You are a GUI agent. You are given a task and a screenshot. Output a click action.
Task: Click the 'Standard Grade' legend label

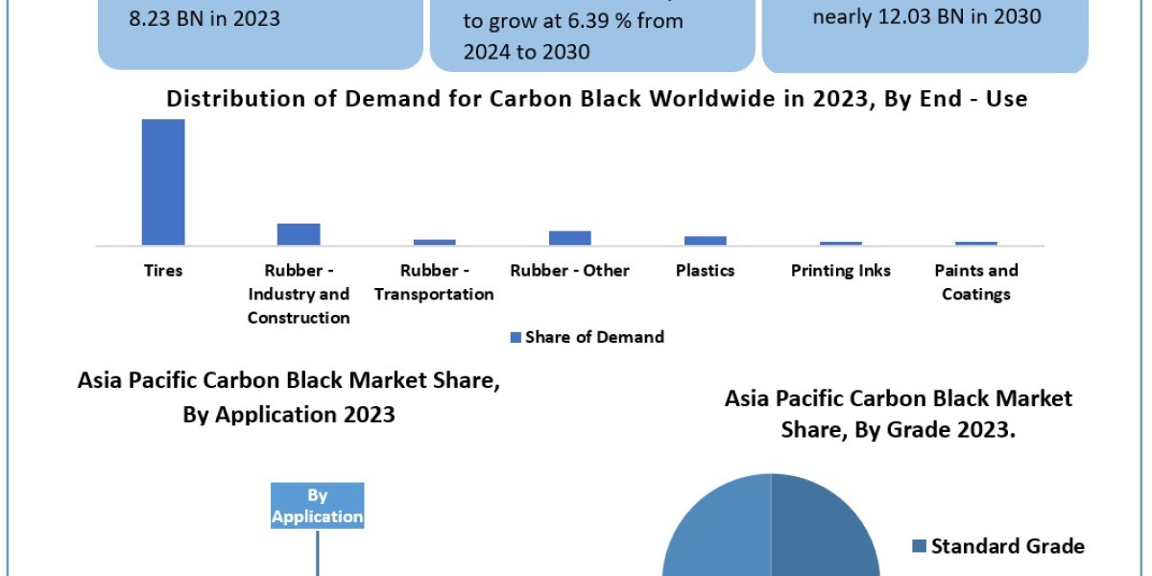[1008, 546]
